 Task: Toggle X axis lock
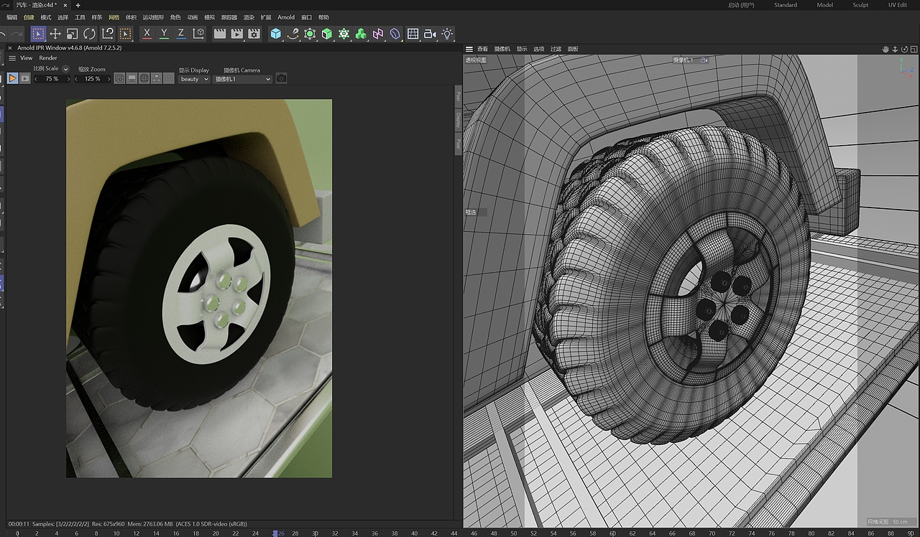[147, 34]
